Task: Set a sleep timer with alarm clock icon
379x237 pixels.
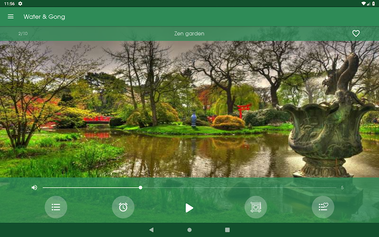Action: pyautogui.click(x=123, y=207)
